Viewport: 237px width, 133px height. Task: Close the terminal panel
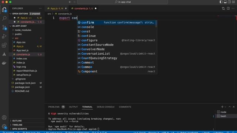point(234,107)
